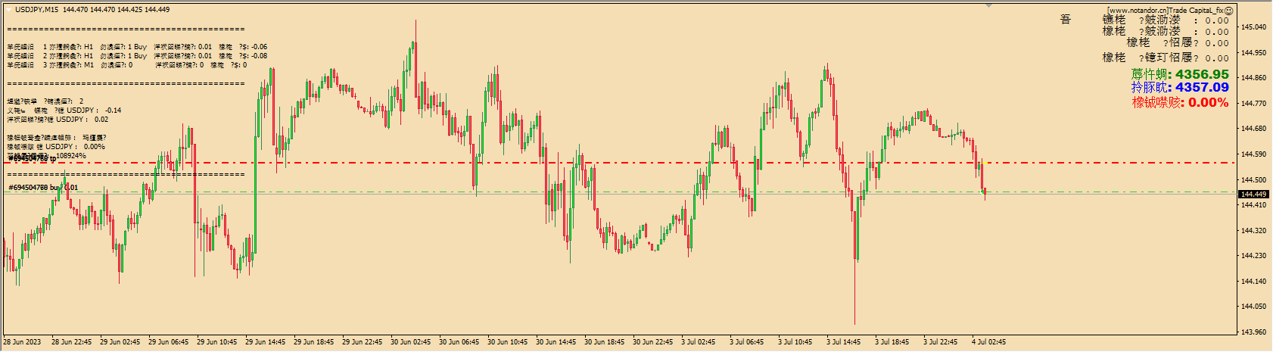Viewport: 1273px width, 352px height.
Task: Click the 143.960 price scale label
Action: point(1254,332)
